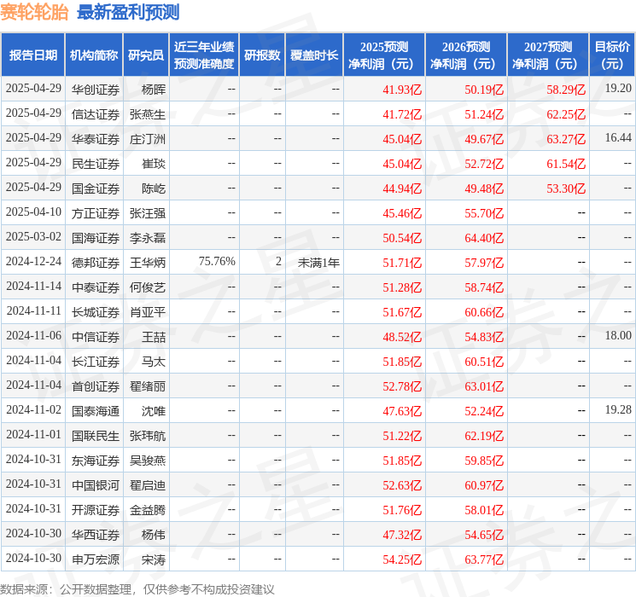The height and width of the screenshot is (597, 636).
Task: Click the 华泰证券 institution cell
Action: pyautogui.click(x=96, y=139)
